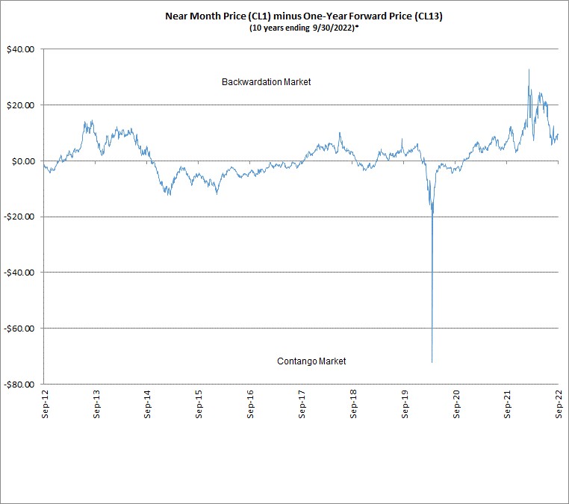Select the -$80.00 y-axis label

(19, 385)
